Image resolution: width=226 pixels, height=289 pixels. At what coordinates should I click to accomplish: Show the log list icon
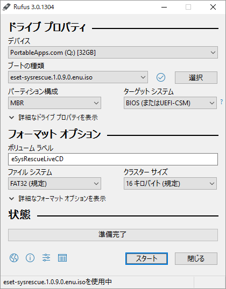[62, 258]
